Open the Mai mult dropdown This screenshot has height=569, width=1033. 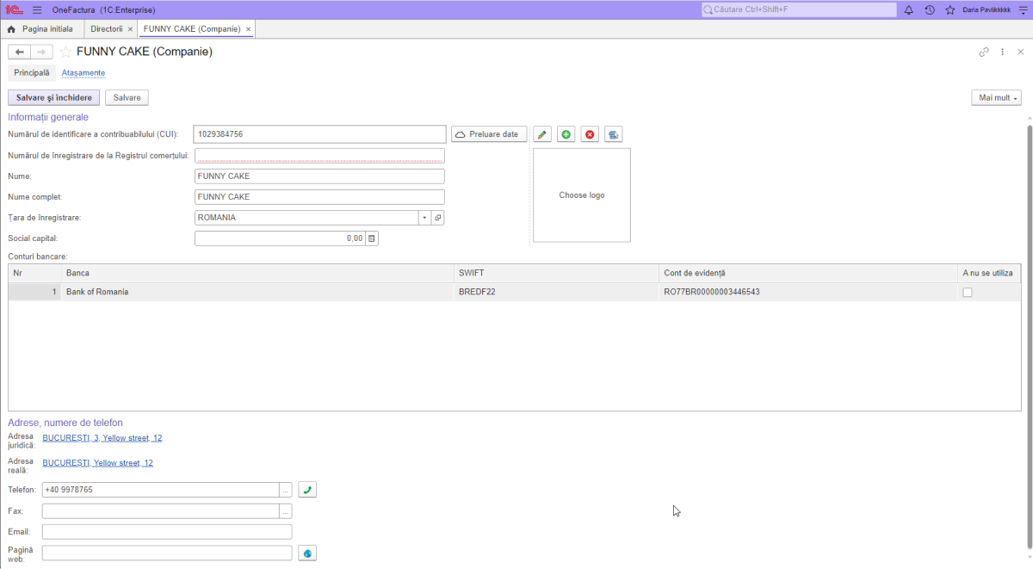[x=996, y=98]
